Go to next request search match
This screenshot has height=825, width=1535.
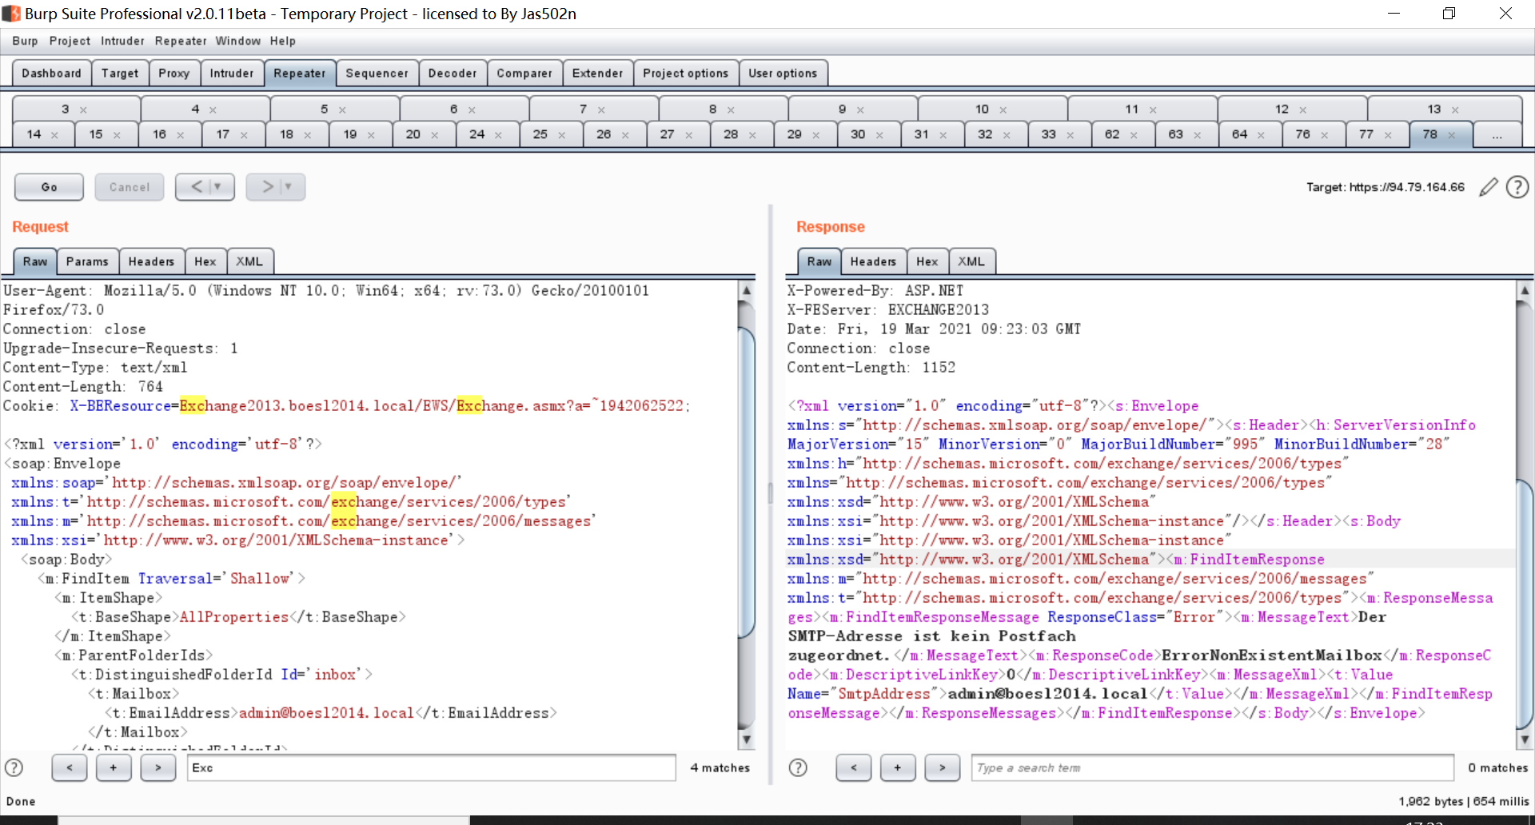click(158, 767)
